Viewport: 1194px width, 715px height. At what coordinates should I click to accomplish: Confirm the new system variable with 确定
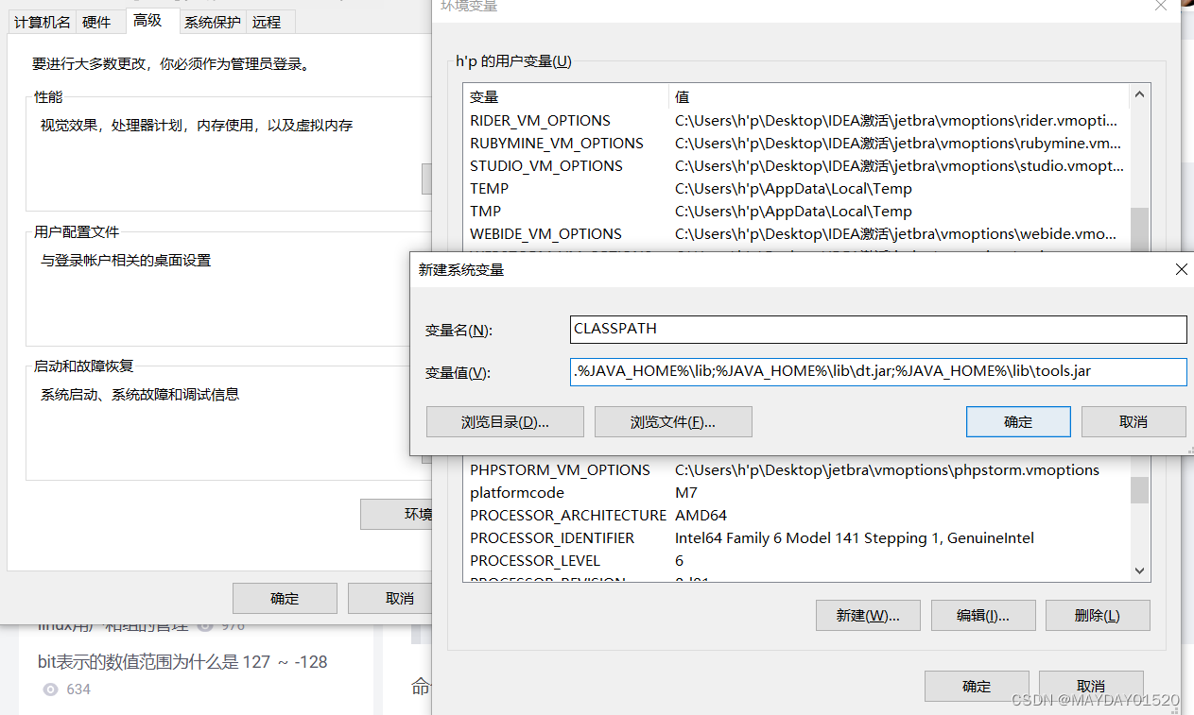[x=1018, y=422]
